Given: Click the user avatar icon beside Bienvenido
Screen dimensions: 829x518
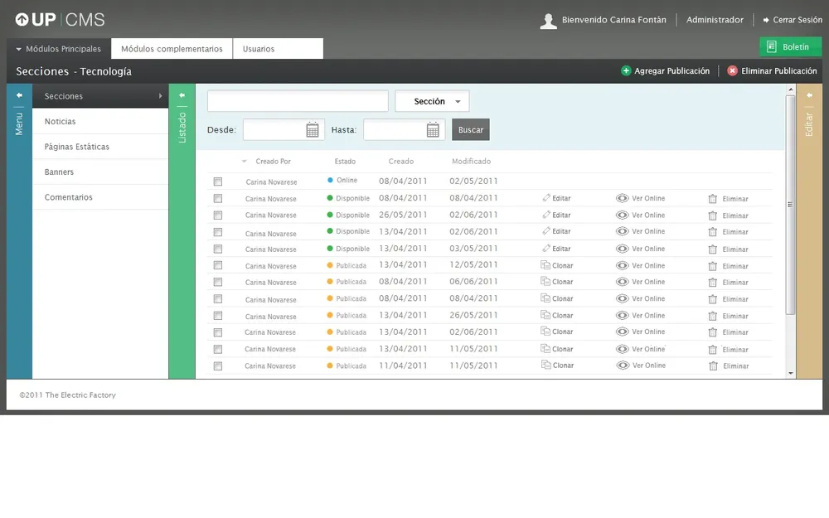Looking at the screenshot, I should (548, 21).
